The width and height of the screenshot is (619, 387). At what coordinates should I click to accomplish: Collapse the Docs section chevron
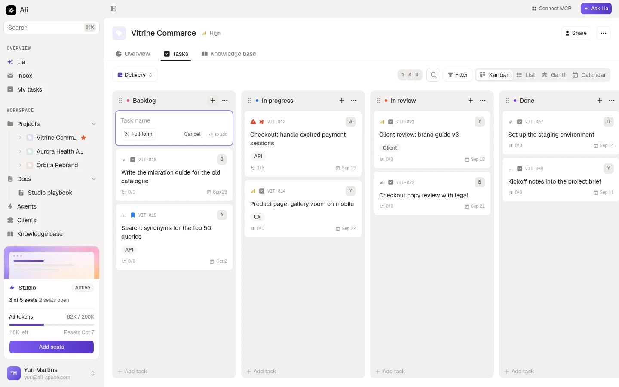94,179
